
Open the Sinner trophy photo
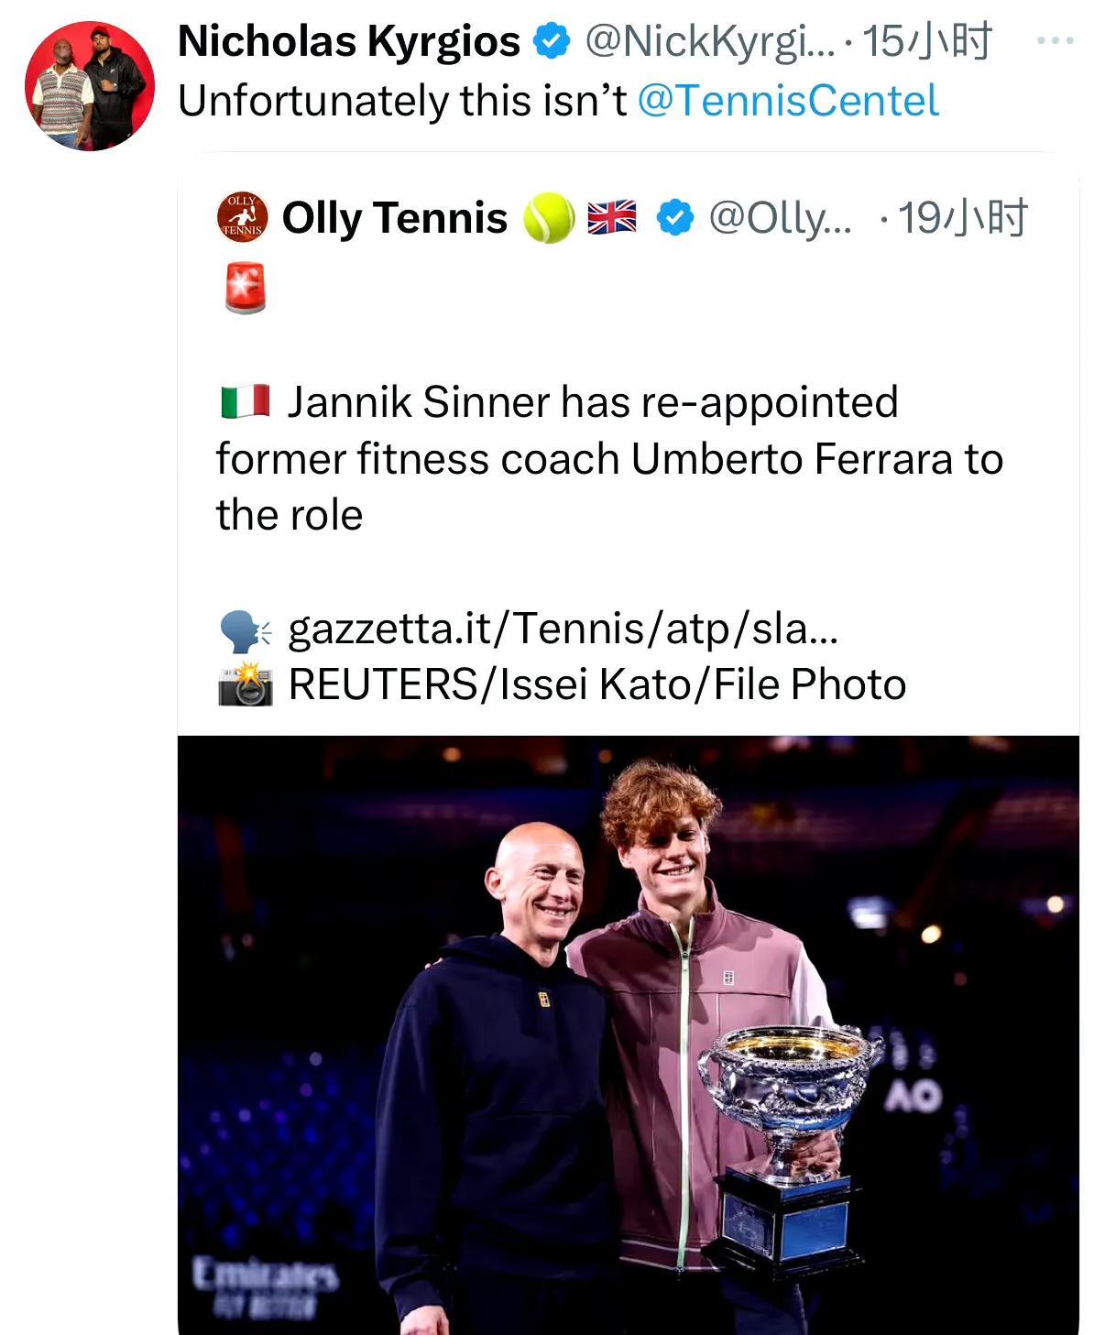[628, 1034]
